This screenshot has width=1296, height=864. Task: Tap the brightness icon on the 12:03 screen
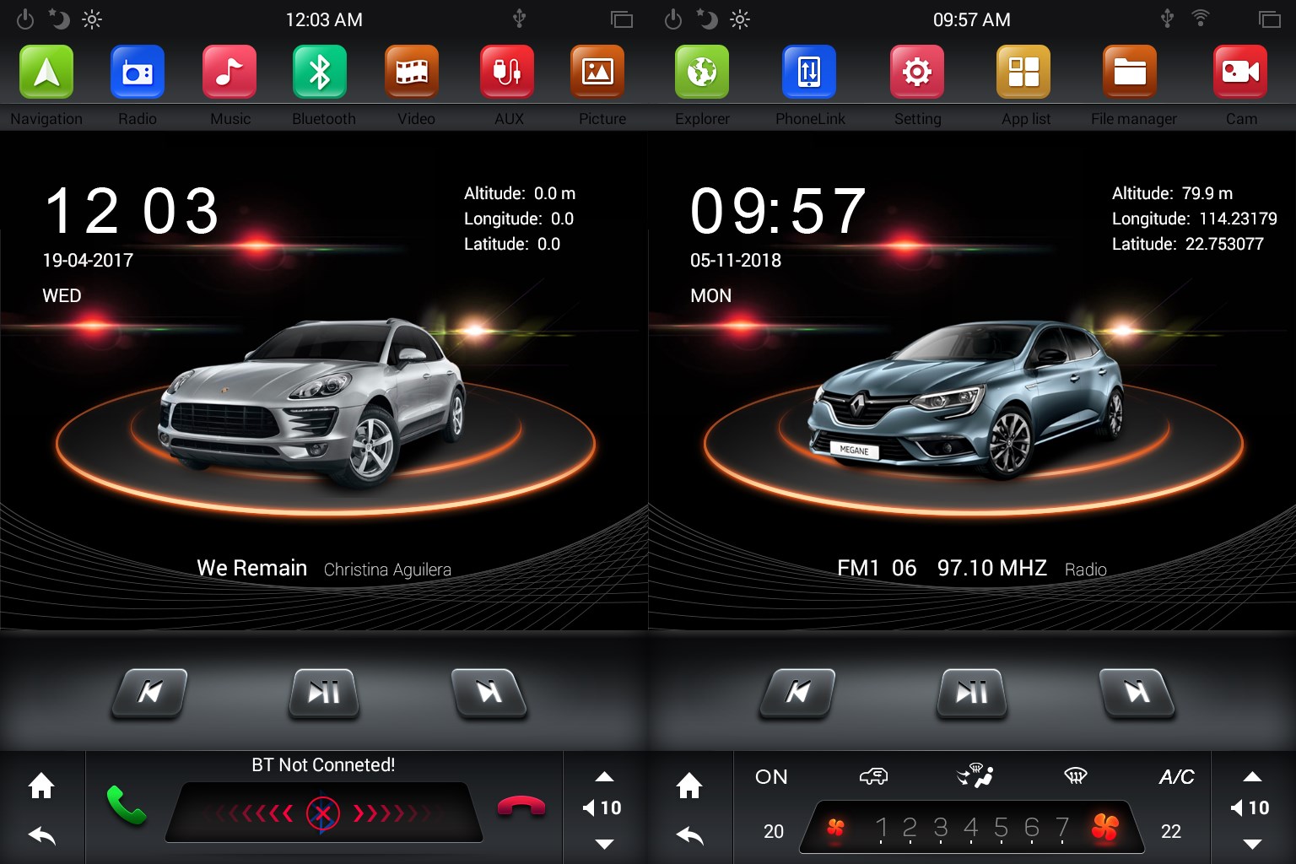[92, 19]
